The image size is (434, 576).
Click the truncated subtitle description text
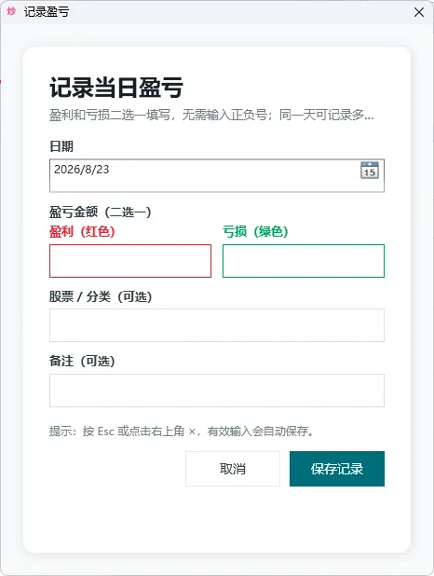[x=211, y=115]
